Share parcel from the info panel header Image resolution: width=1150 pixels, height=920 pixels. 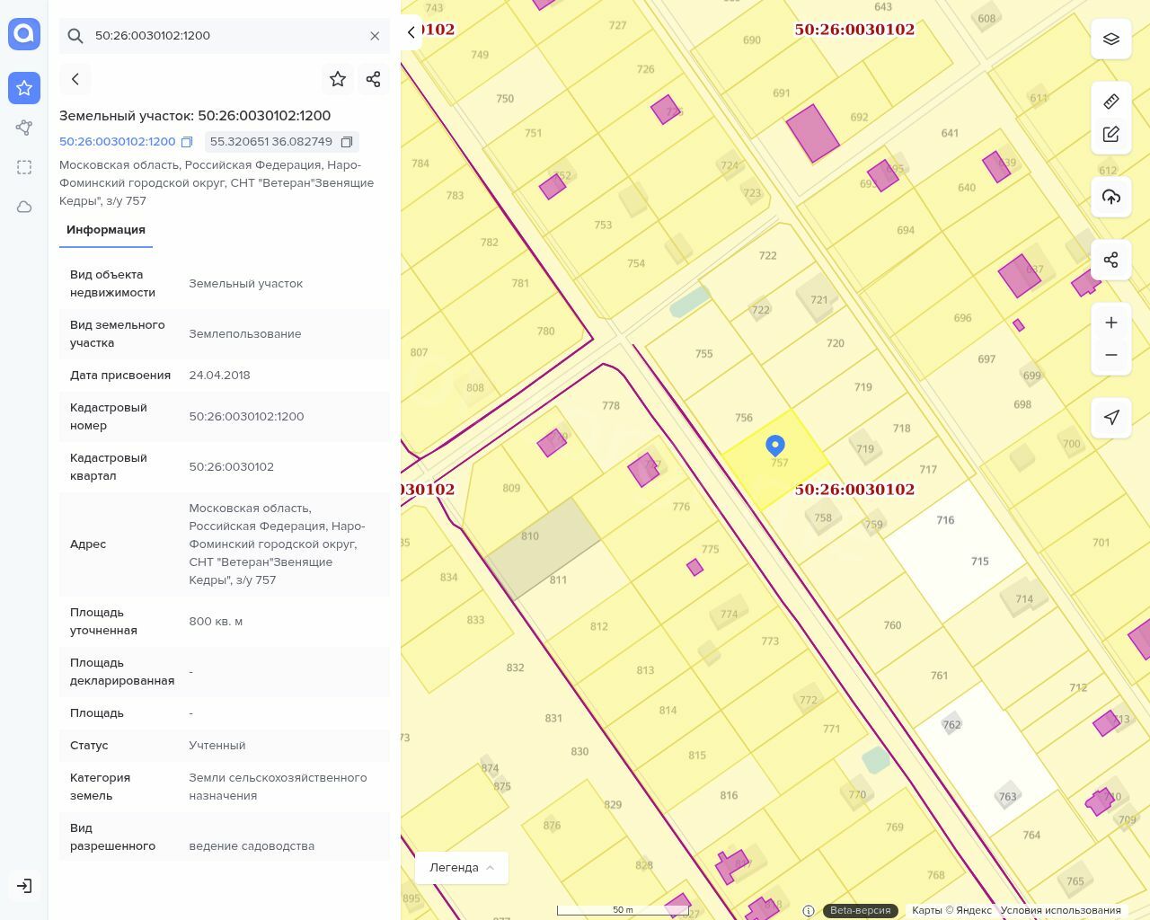click(374, 79)
